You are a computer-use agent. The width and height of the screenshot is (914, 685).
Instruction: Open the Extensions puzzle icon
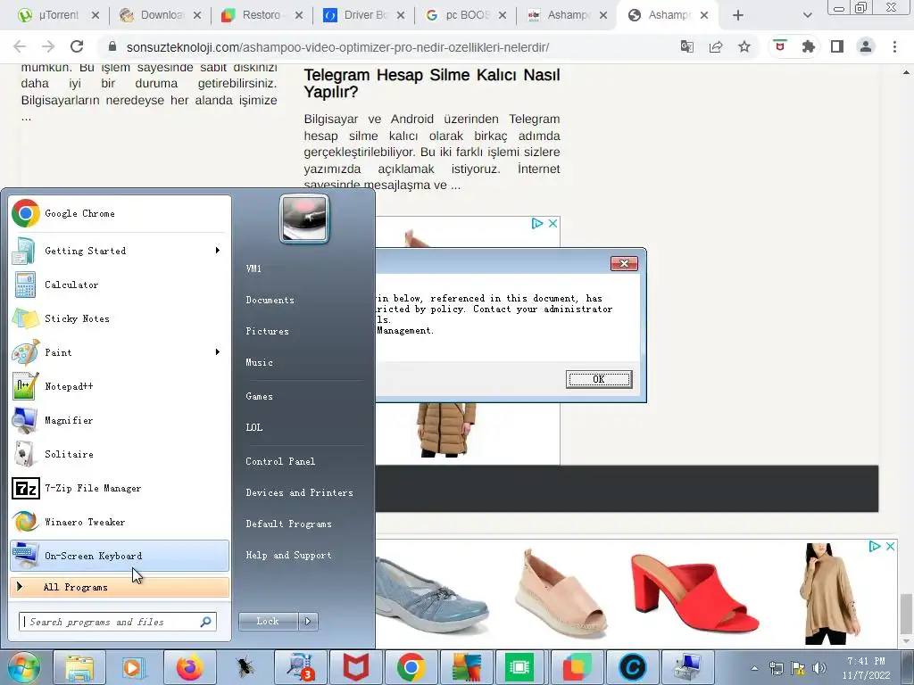[809, 46]
